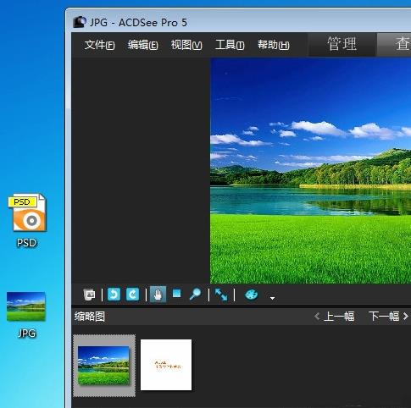Go to next image with 下一幅
Screen dimensions: 411x408
tap(389, 317)
